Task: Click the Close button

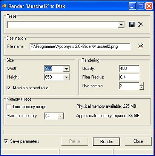Action: click(138, 141)
